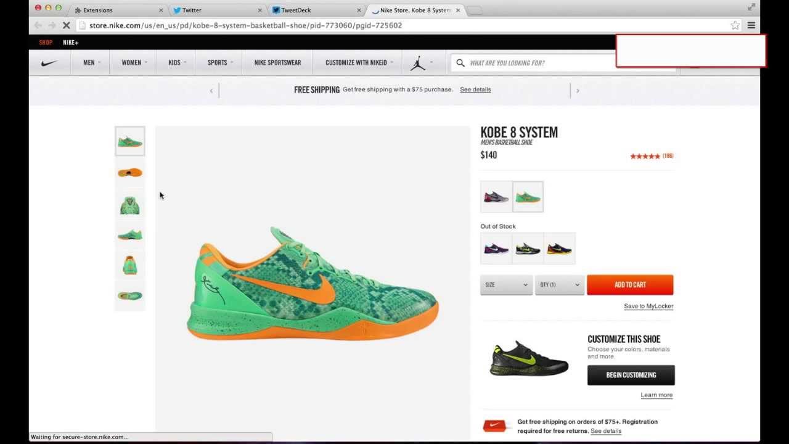View the side-profile shoe thumbnail
Image resolution: width=789 pixels, height=444 pixels.
click(x=130, y=141)
